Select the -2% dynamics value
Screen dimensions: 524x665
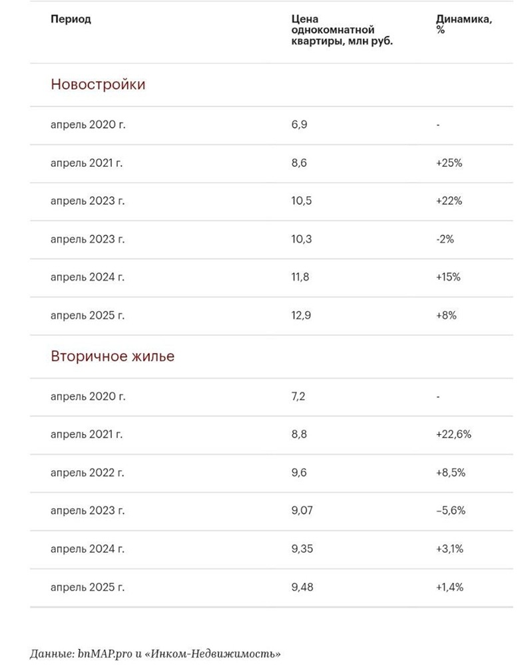click(445, 239)
